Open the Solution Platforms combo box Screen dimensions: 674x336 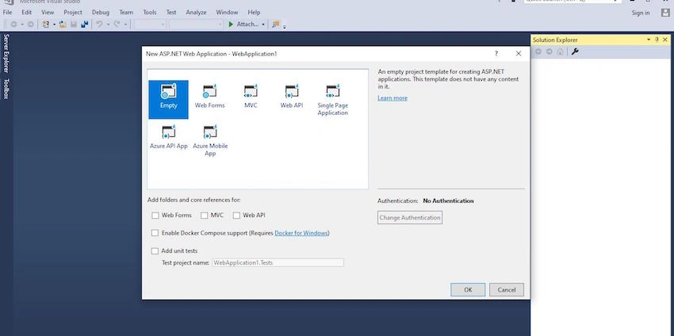point(196,25)
